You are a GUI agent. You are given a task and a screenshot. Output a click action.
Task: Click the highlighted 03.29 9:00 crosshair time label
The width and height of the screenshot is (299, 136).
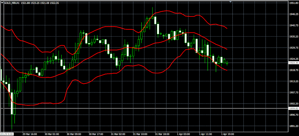pos(7,134)
